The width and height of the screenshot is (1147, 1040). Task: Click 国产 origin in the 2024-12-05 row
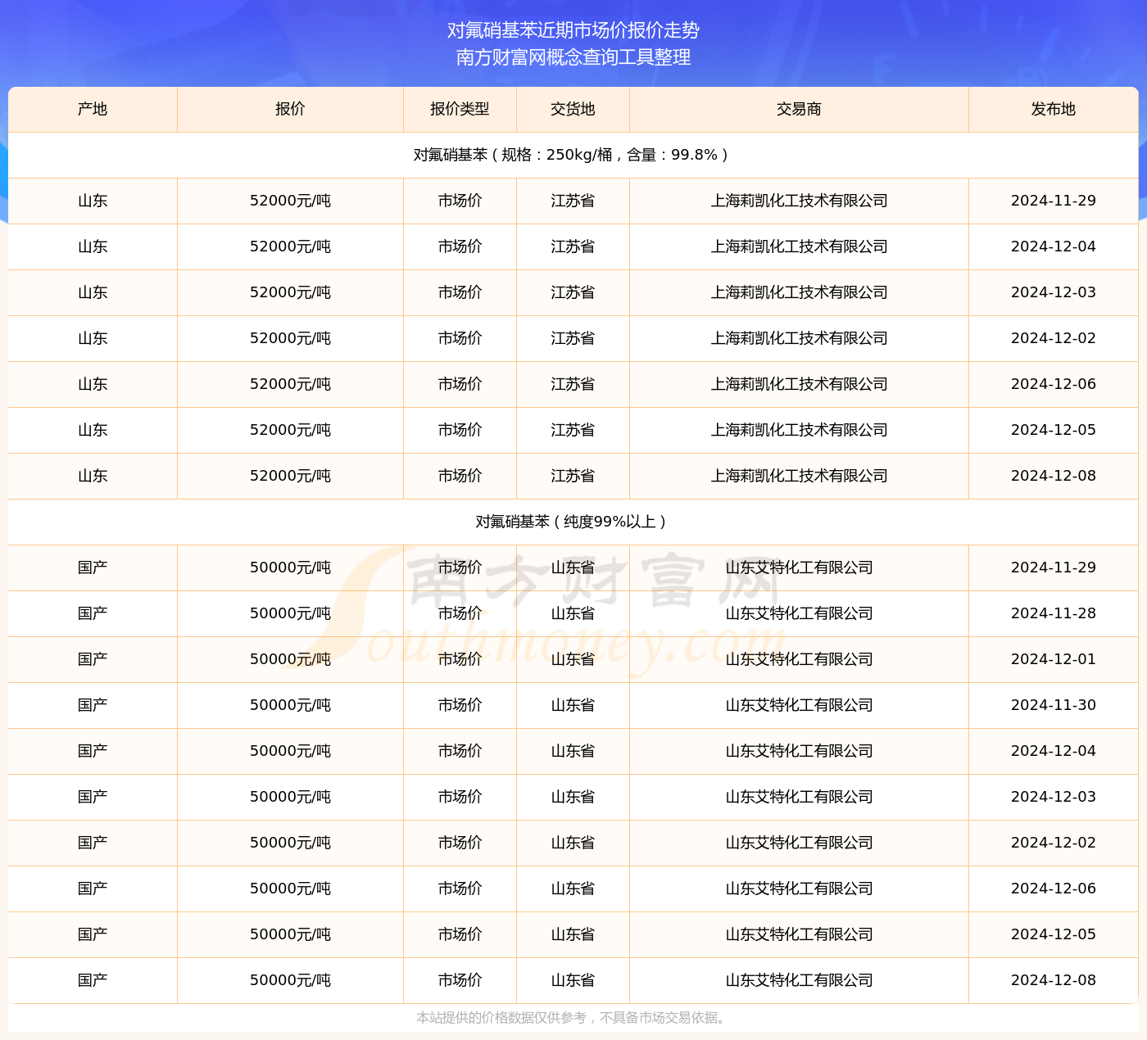point(93,934)
